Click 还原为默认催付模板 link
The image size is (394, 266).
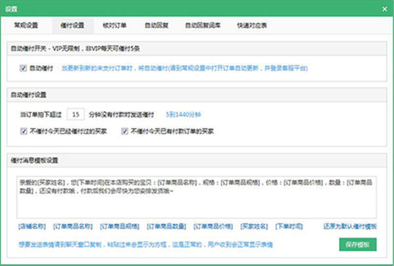tap(350, 227)
